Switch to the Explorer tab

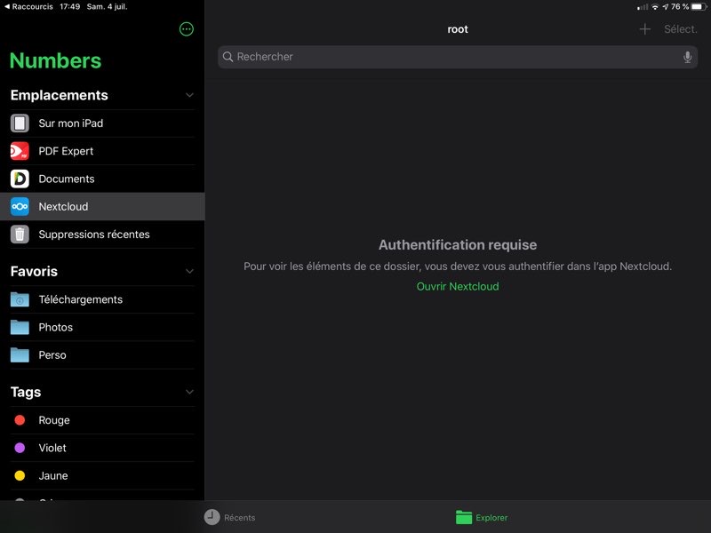coord(482,517)
